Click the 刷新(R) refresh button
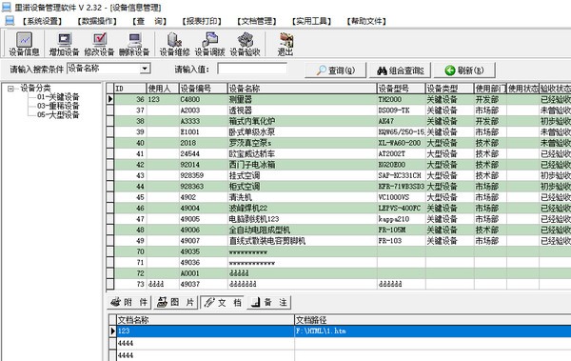 click(x=464, y=70)
